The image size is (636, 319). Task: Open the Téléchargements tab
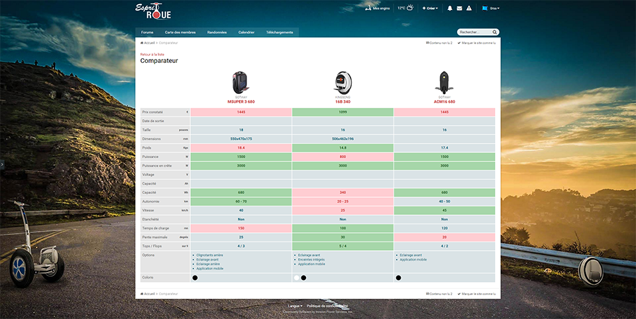[x=280, y=32]
